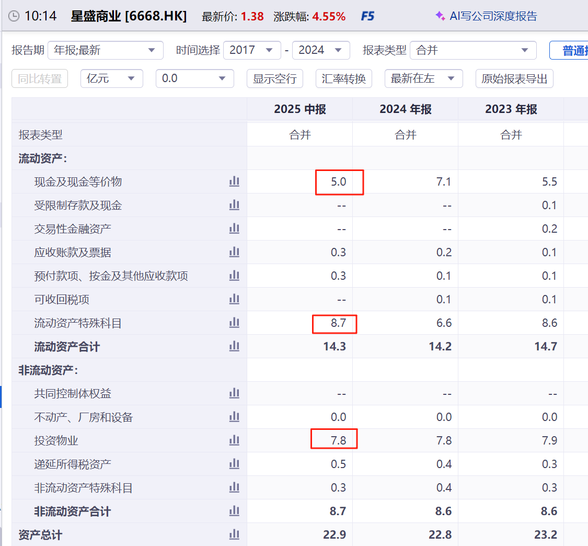Show chart for 递延所得税资产 row

tap(234, 464)
